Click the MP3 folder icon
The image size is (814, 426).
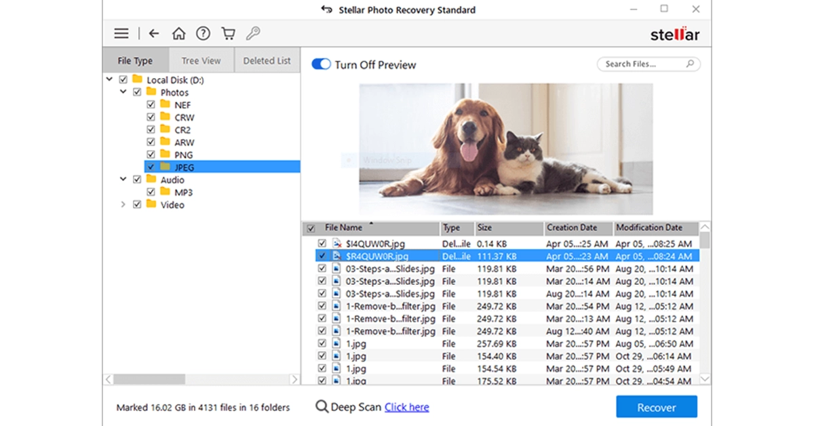tap(166, 191)
